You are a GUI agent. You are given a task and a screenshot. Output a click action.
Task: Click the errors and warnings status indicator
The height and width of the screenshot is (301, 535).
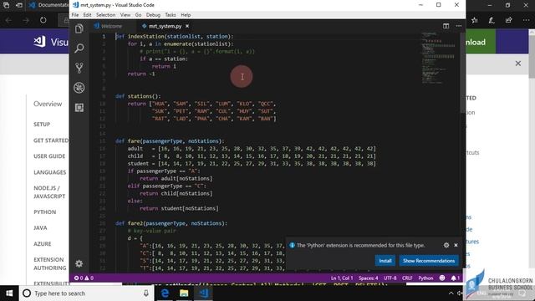click(x=84, y=278)
